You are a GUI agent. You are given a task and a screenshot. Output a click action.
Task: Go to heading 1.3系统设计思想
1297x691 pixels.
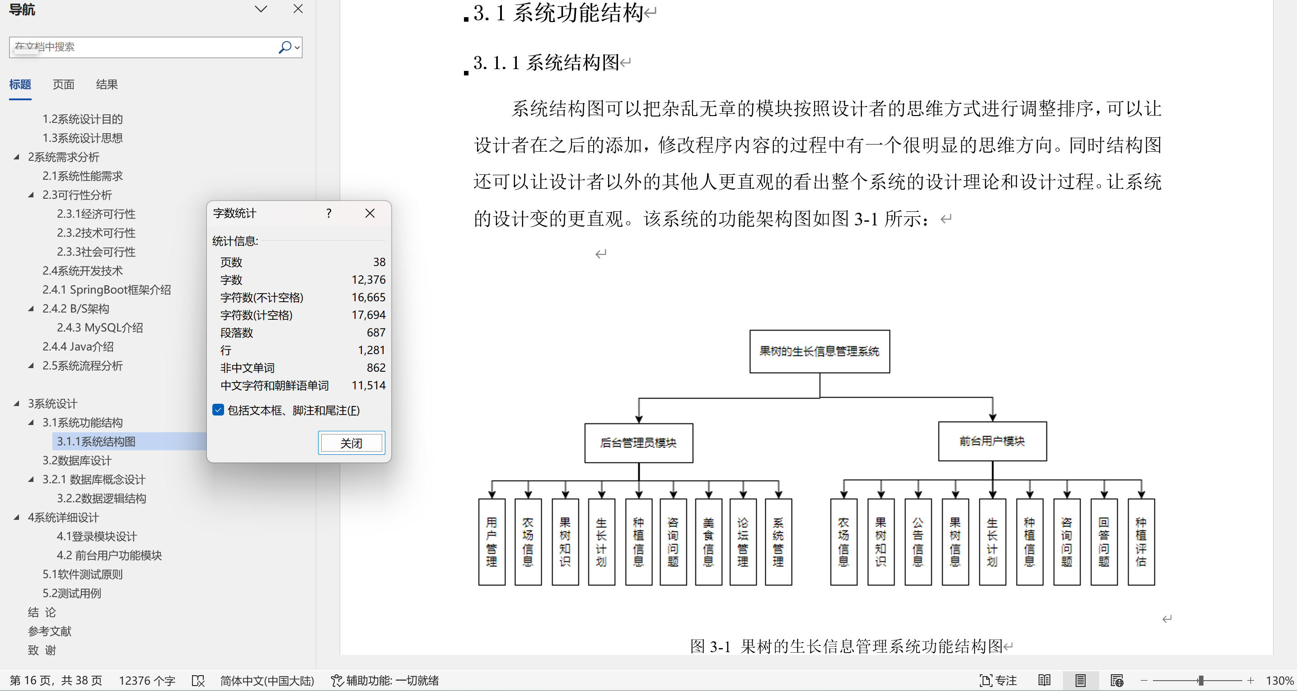(x=83, y=138)
